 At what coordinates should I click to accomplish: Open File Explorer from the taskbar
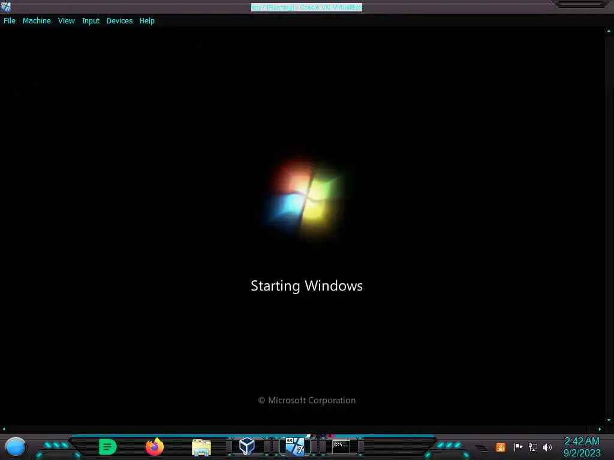[201, 447]
